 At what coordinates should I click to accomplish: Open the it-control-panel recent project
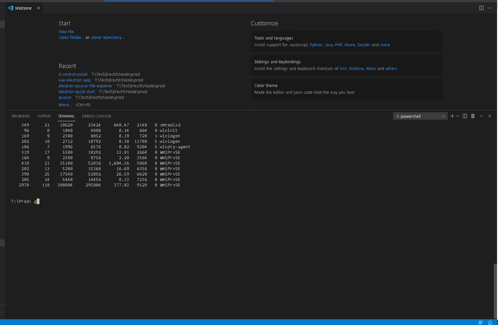[73, 74]
